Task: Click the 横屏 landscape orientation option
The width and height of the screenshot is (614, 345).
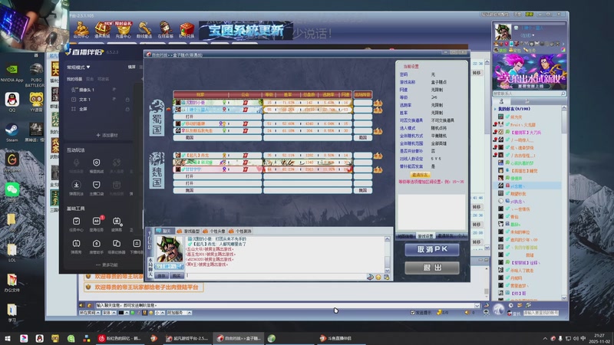Action: click(131, 67)
